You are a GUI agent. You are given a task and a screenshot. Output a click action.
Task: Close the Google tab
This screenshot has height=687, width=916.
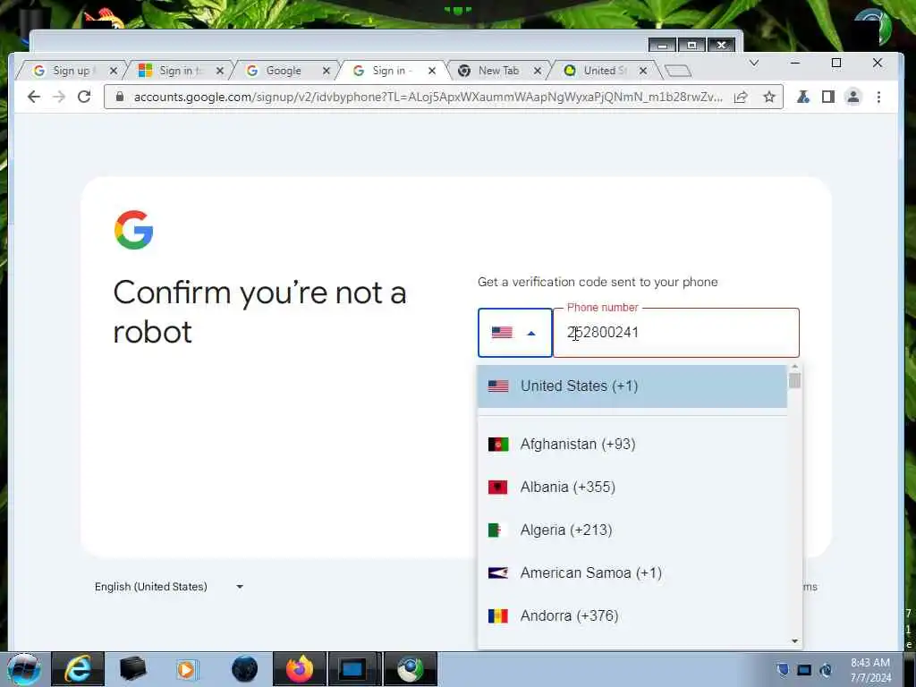point(326,71)
